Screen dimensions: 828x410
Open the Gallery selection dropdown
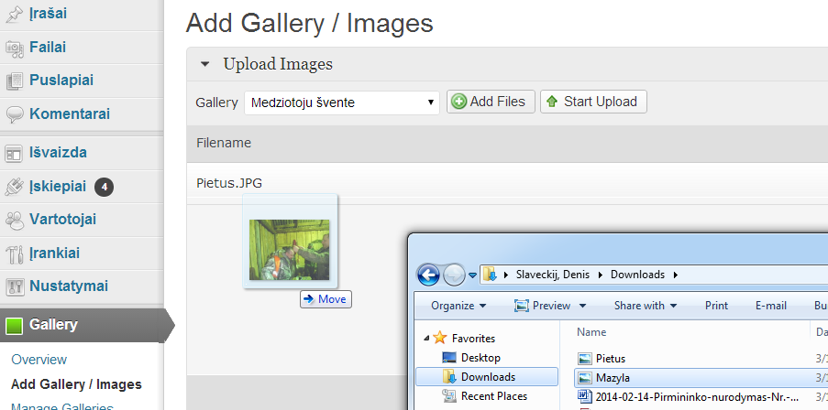point(341,102)
